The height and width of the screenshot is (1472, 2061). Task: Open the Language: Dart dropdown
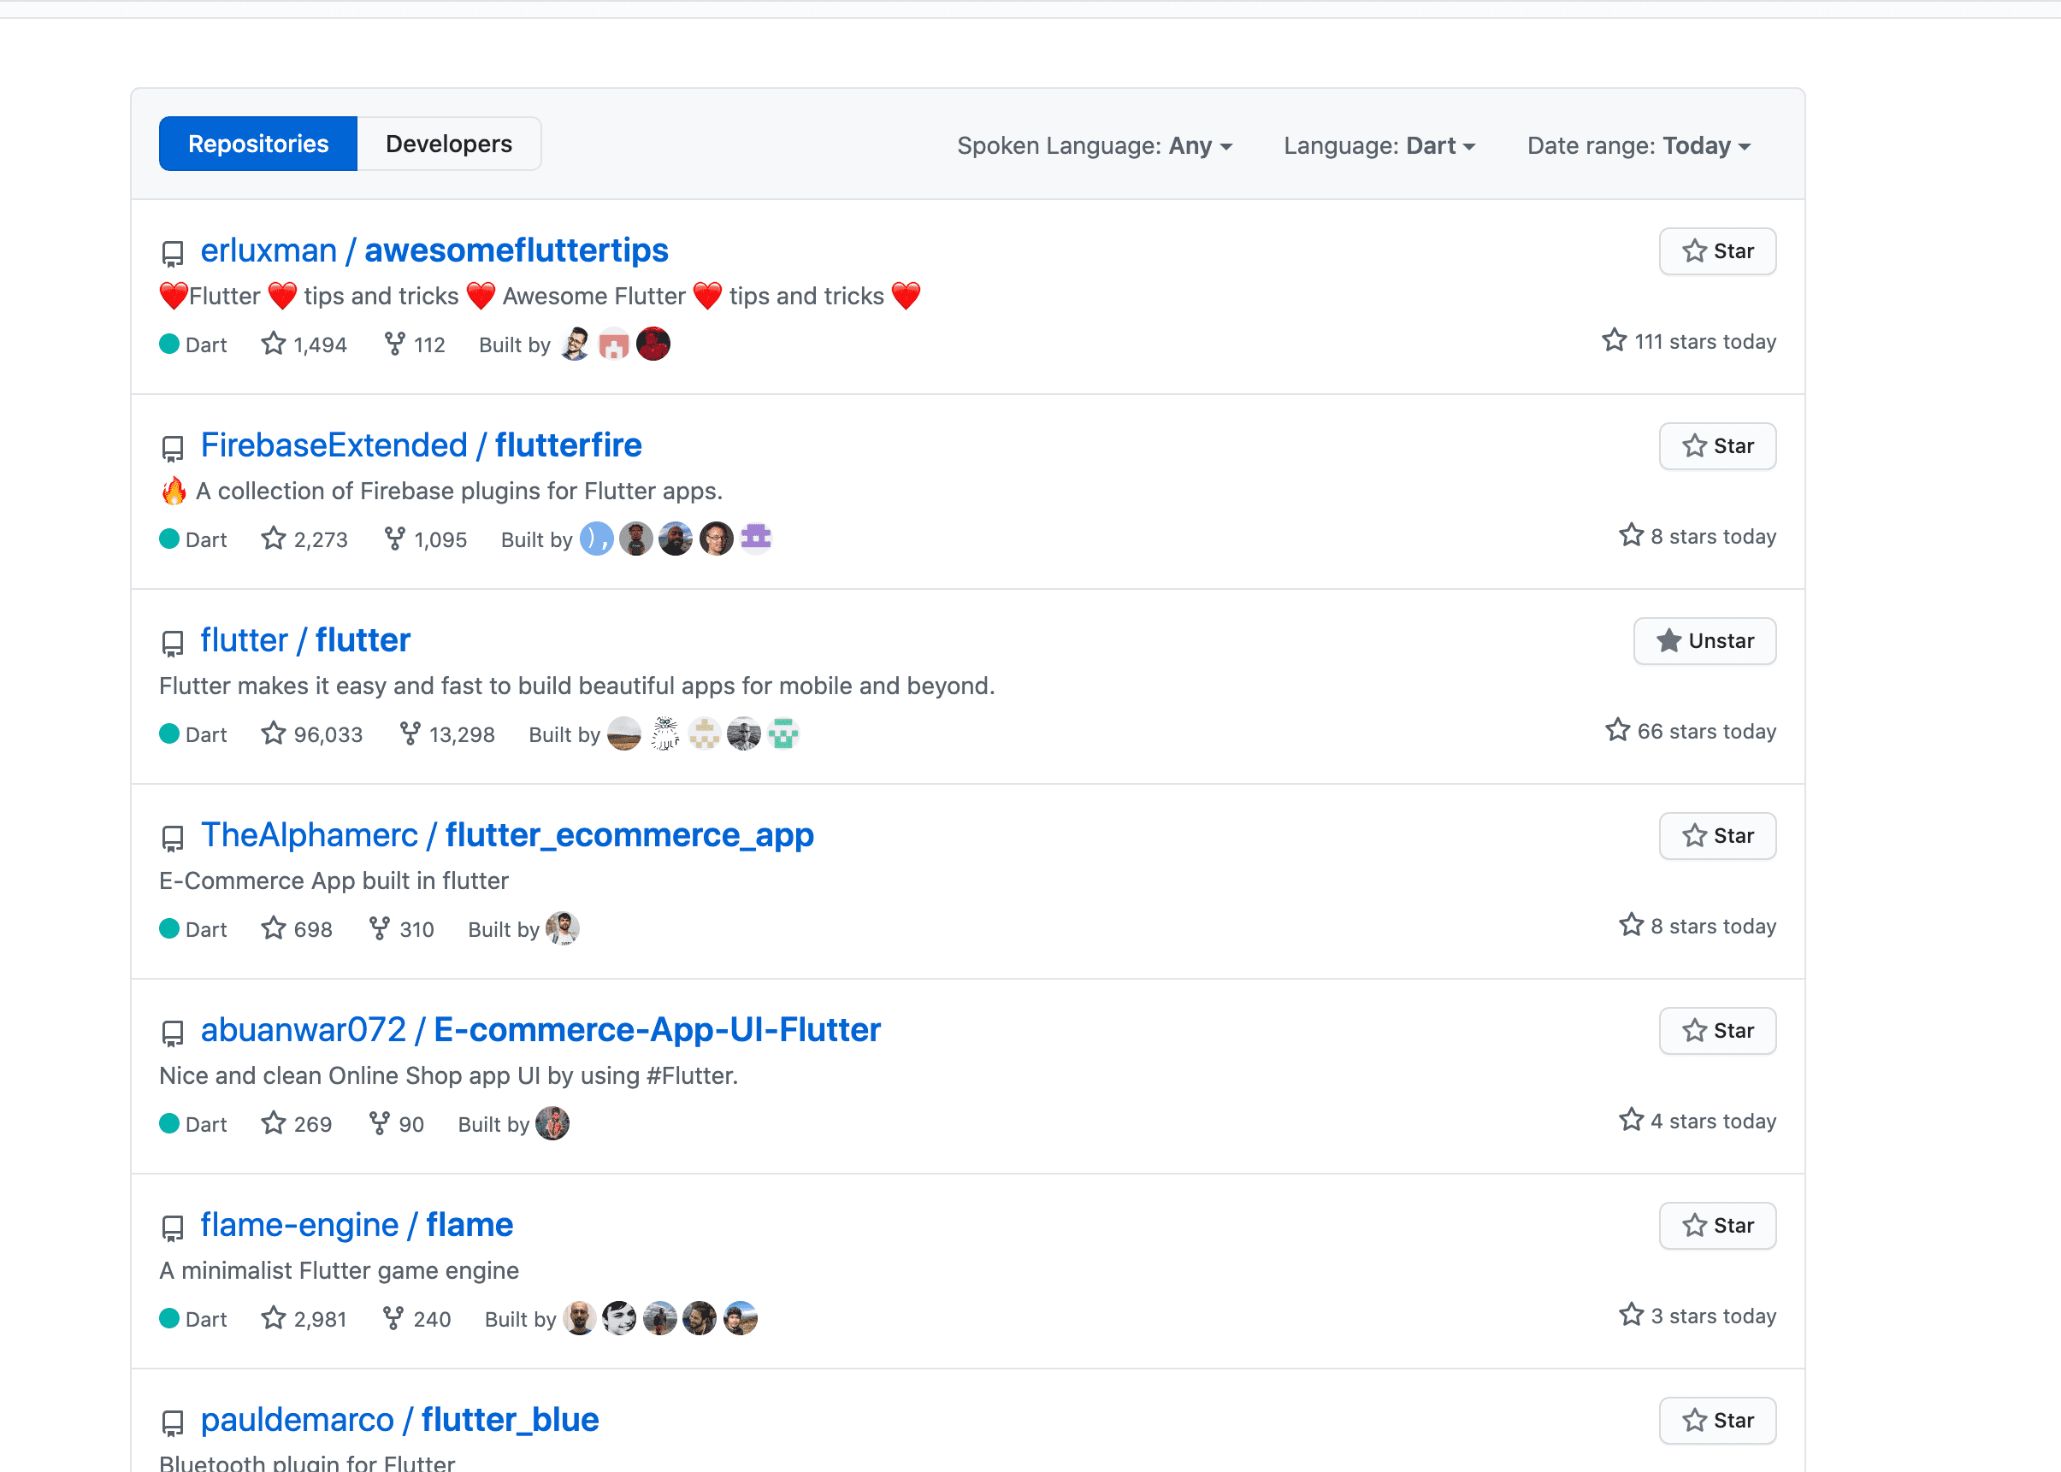point(1379,146)
